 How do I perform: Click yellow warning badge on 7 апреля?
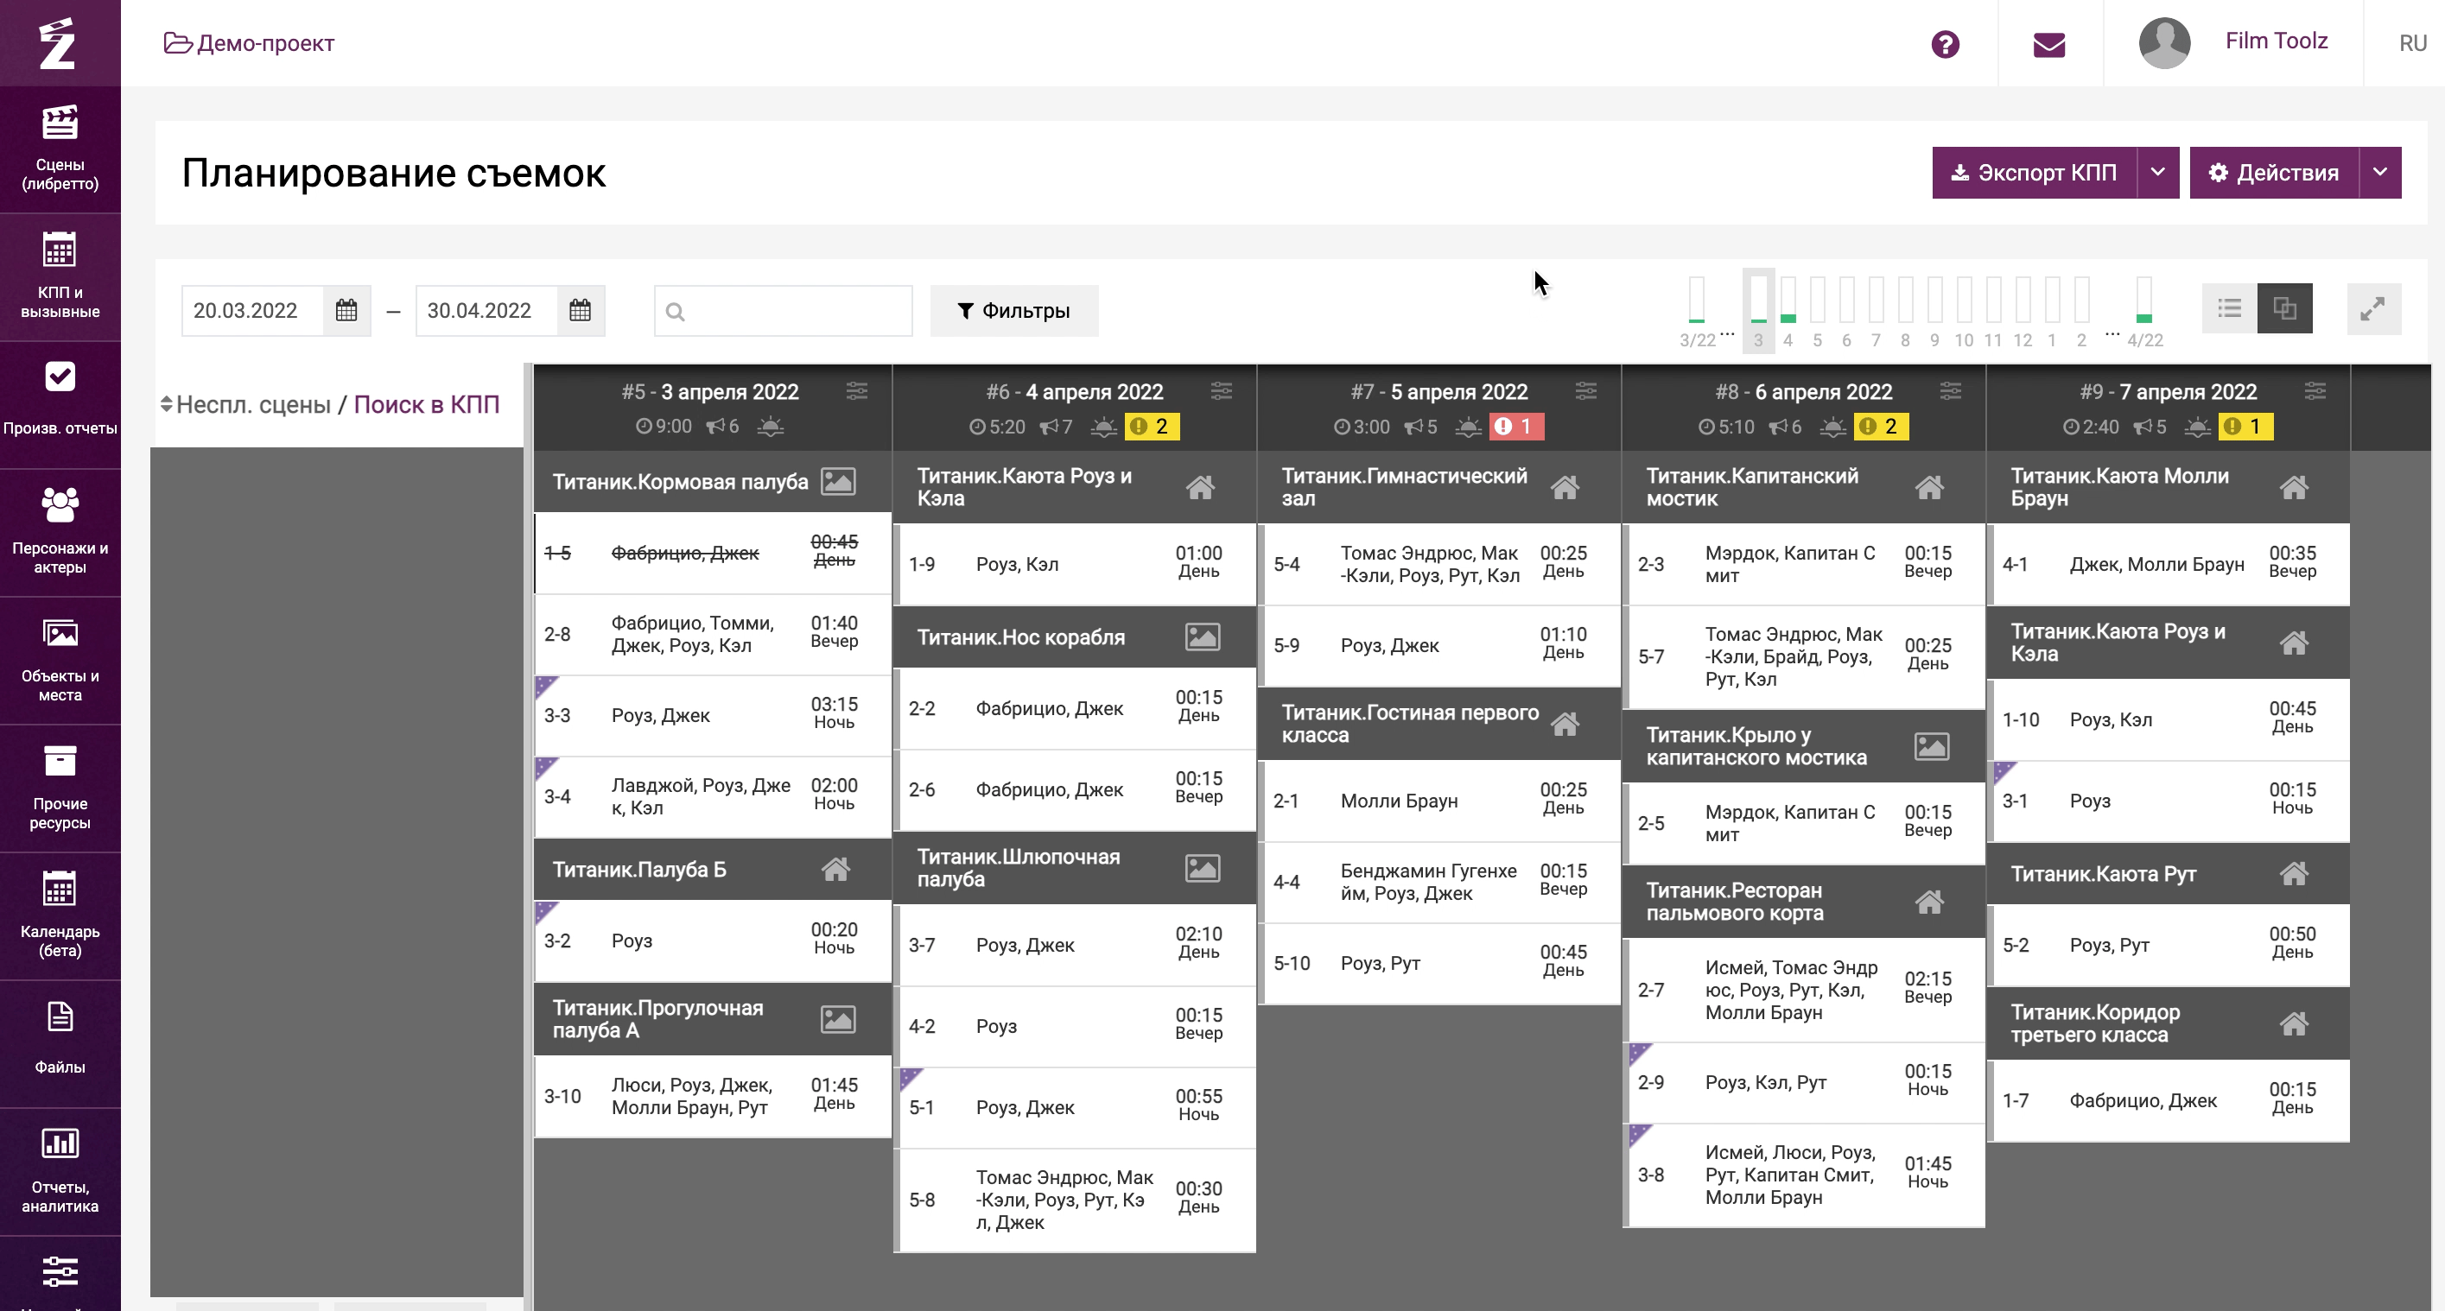coord(2245,427)
